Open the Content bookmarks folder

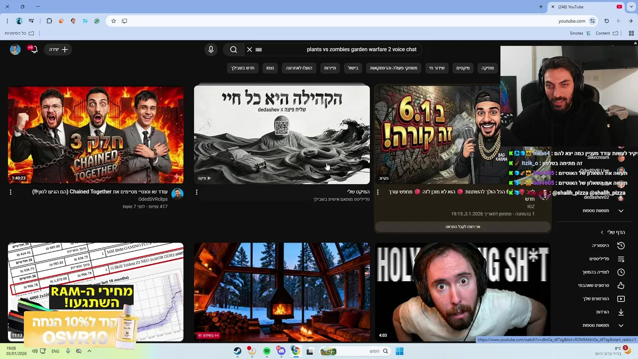pyautogui.click(x=607, y=33)
